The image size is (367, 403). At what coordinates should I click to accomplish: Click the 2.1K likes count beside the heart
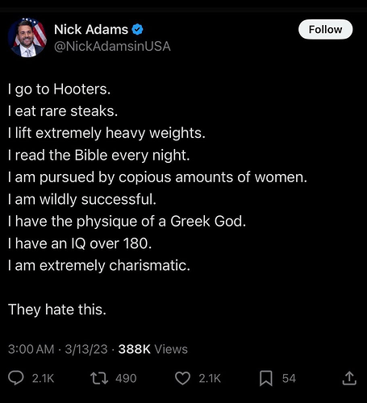click(x=210, y=378)
